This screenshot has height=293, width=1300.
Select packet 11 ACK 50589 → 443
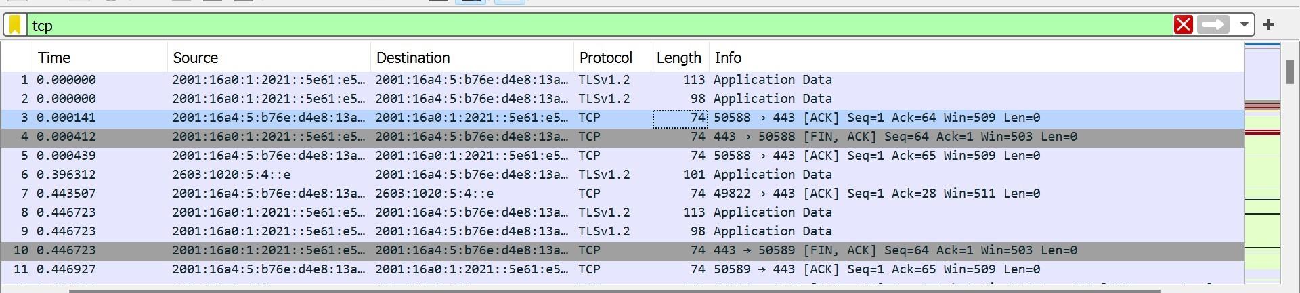coord(622,269)
